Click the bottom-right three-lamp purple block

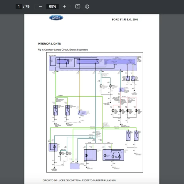(x=113, y=155)
